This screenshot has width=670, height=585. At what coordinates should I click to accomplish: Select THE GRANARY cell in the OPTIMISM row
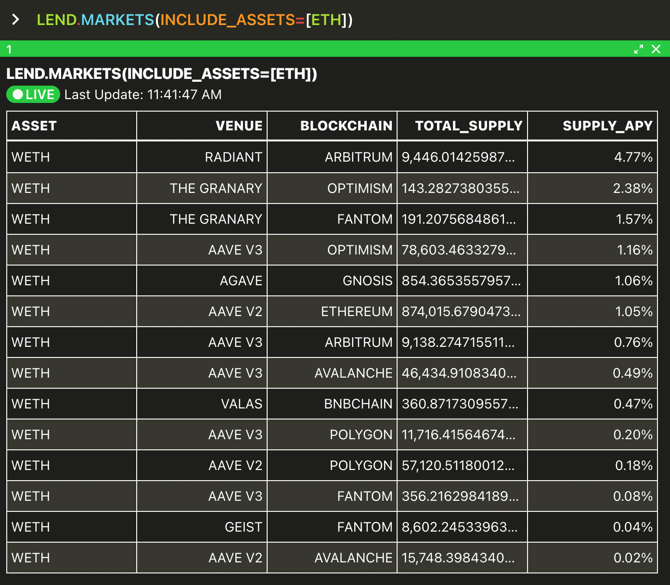point(202,188)
